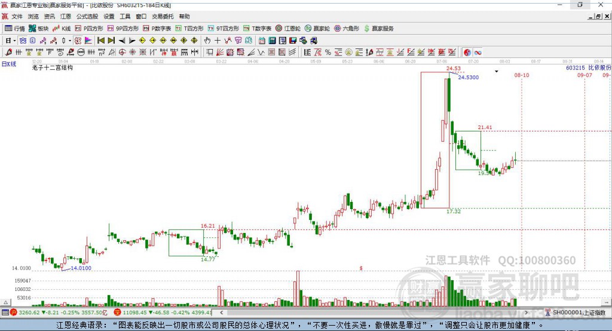
Task: Open the 帮助 menu
Action: [x=184, y=16]
